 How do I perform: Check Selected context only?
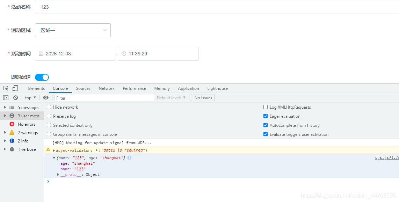[49, 125]
